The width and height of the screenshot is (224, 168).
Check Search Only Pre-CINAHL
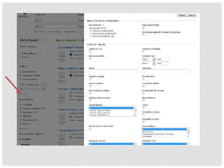[x=90, y=93]
